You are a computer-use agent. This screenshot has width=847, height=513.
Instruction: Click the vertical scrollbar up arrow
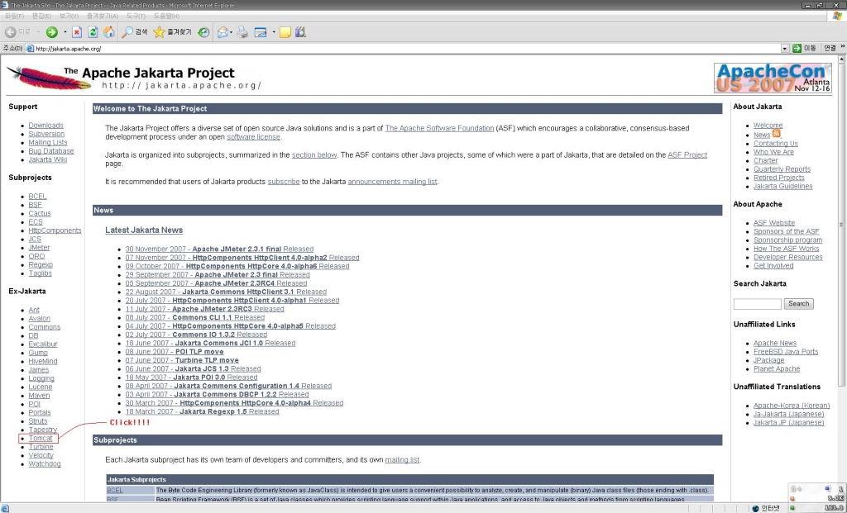842,58
